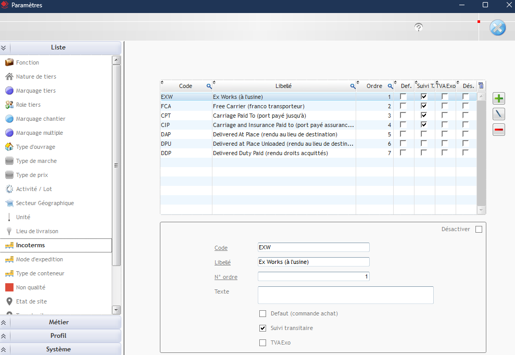Toggle the Désactiver checkbox
The image size is (515, 355).
pos(479,229)
